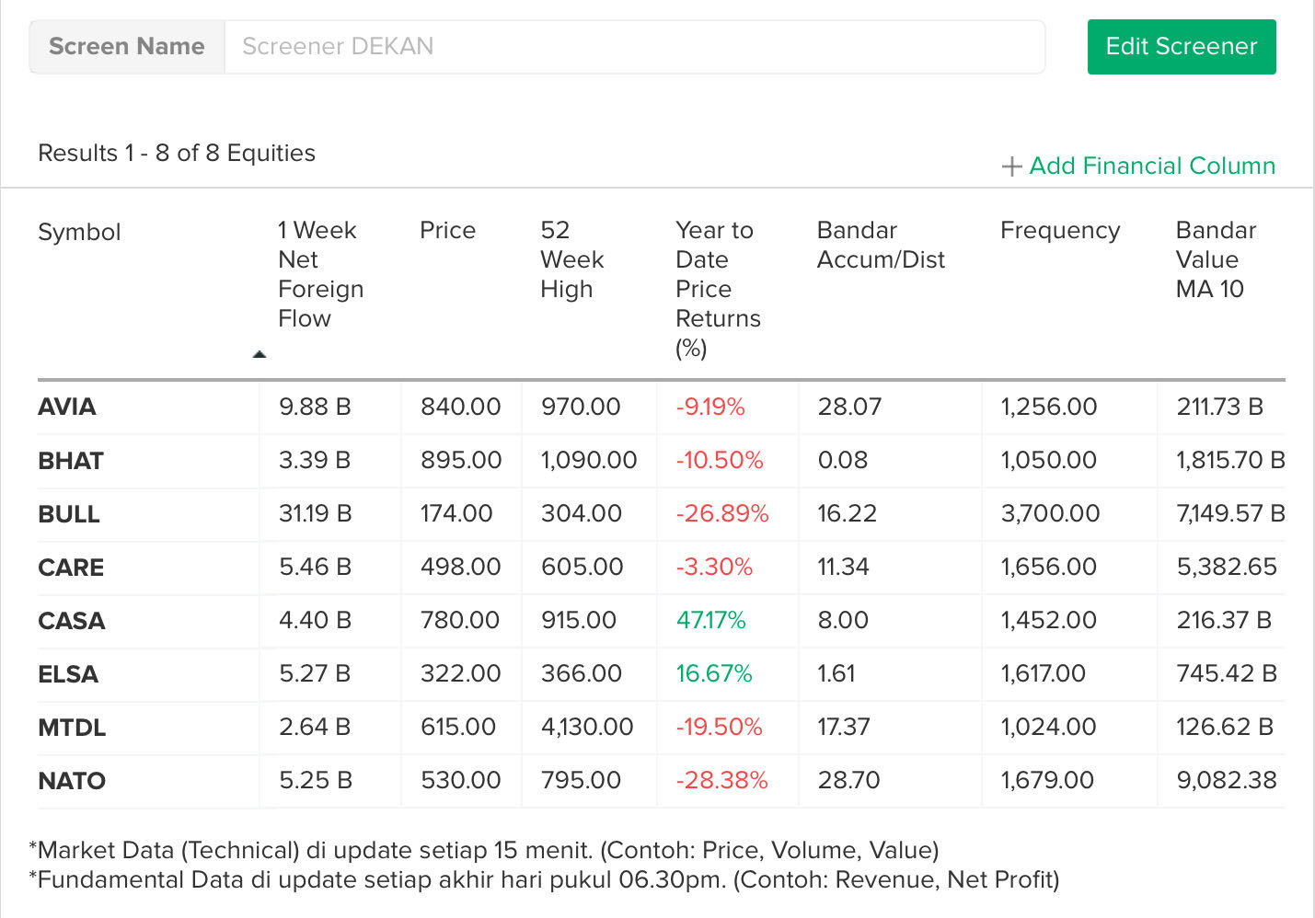Click the Symbol column header to sort
This screenshot has height=918, width=1315.
[x=79, y=232]
